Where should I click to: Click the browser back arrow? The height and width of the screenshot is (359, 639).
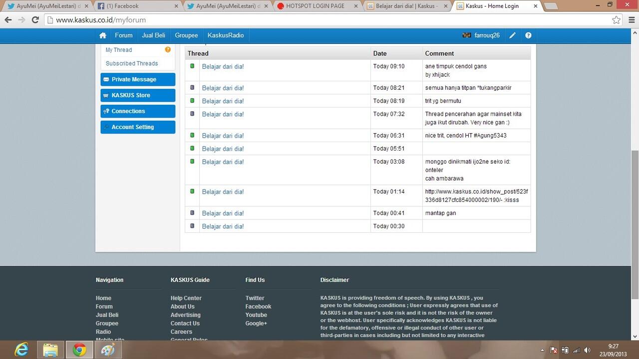click(x=8, y=20)
